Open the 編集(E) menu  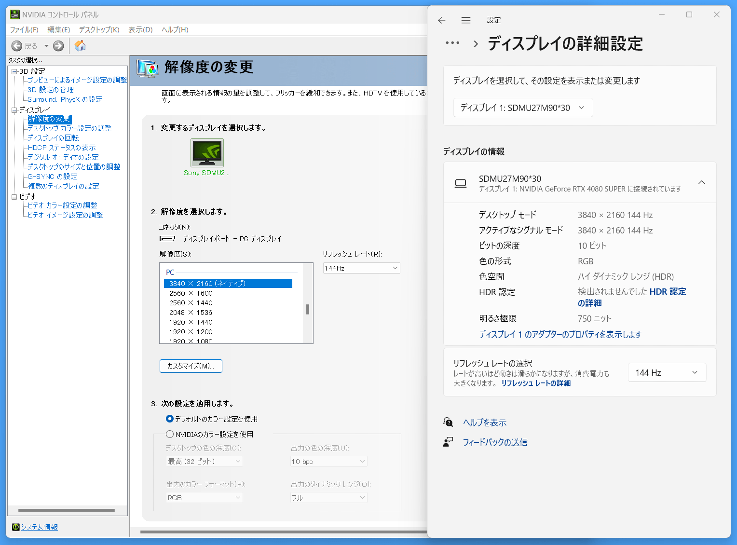point(59,30)
